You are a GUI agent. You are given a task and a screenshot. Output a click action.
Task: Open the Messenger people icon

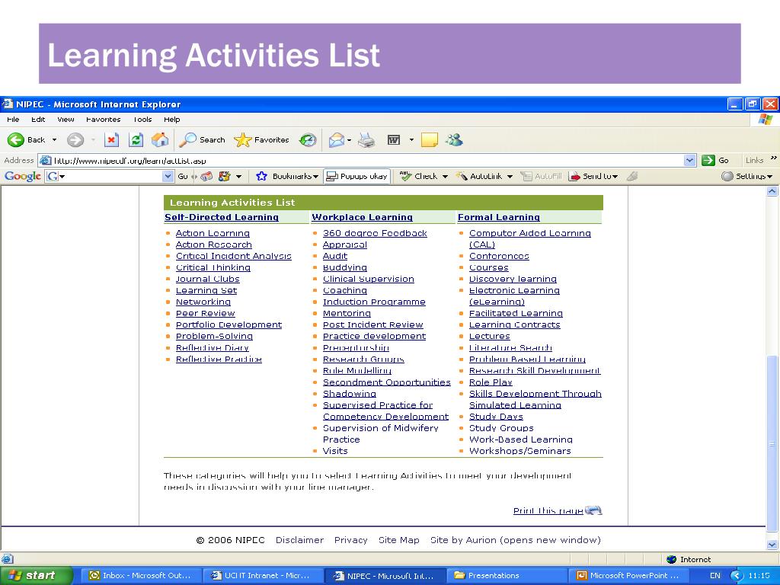tap(454, 140)
